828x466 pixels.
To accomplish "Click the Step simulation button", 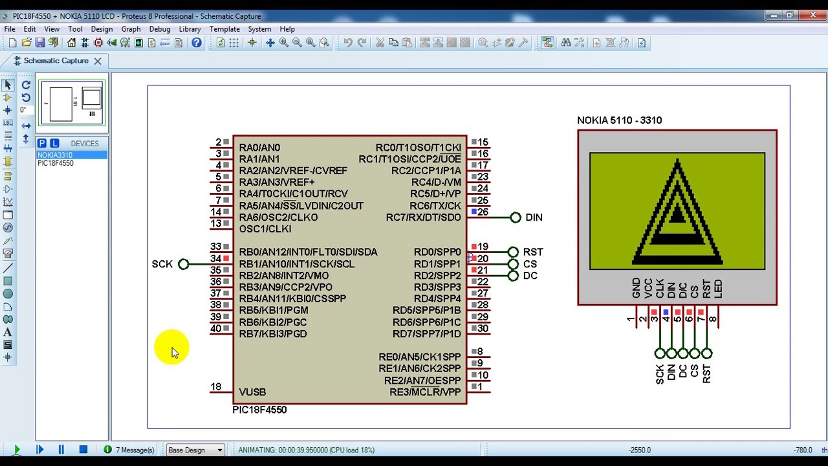I will tap(39, 450).
